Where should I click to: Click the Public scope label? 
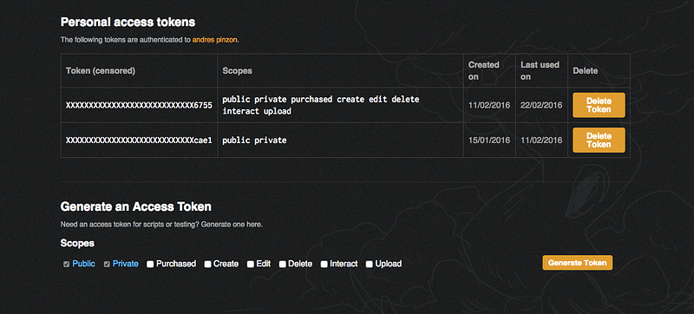(x=83, y=264)
